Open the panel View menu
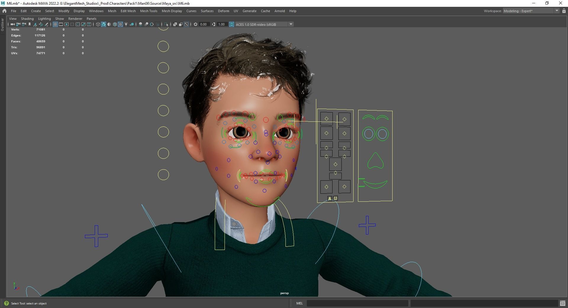 tap(13, 18)
